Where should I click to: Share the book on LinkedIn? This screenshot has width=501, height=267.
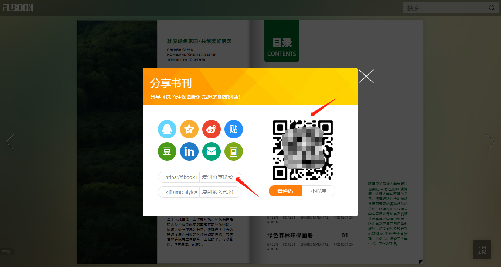click(189, 151)
